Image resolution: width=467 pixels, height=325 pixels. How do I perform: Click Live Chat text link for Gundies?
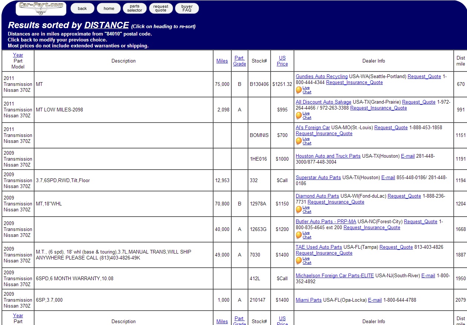pos(307,90)
